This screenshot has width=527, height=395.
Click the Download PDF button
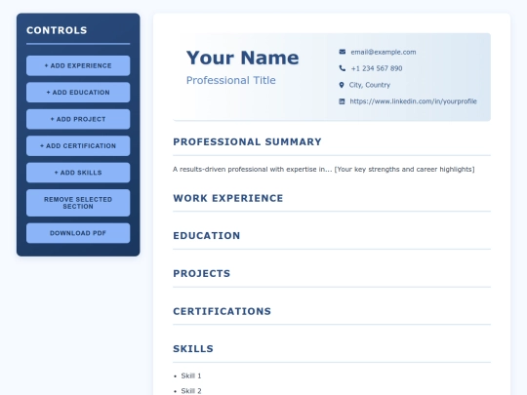[78, 233]
